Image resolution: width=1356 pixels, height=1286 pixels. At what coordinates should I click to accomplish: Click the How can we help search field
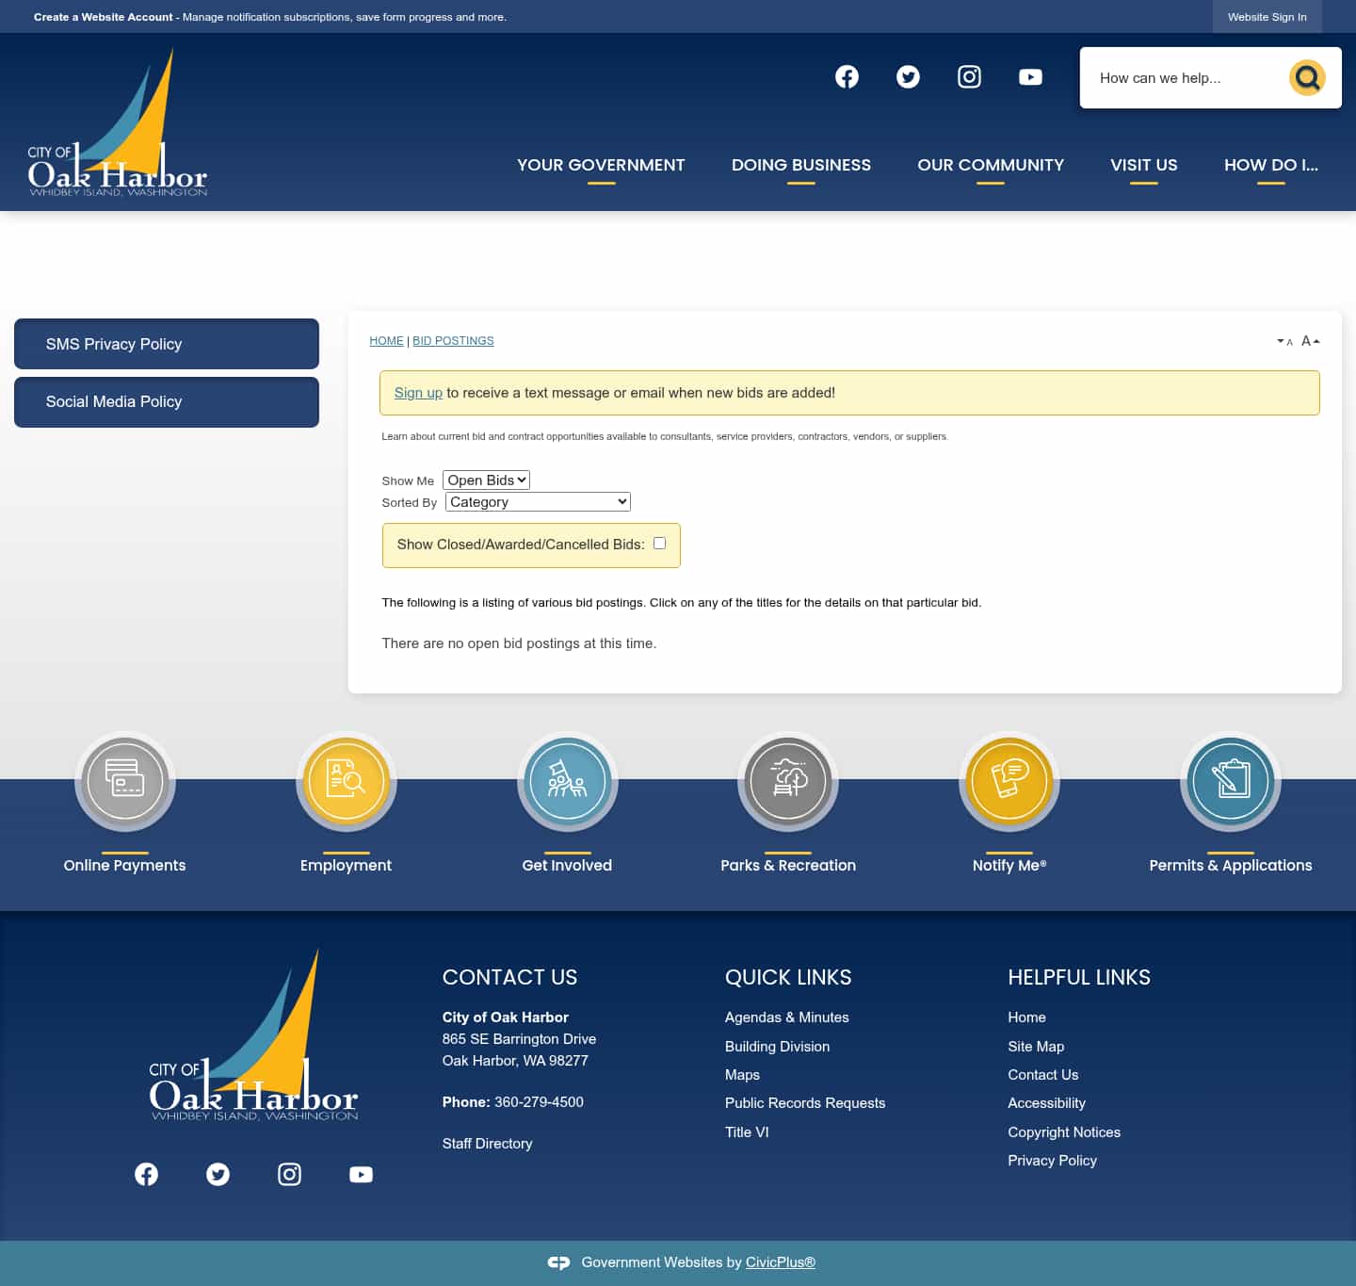pos(1185,78)
